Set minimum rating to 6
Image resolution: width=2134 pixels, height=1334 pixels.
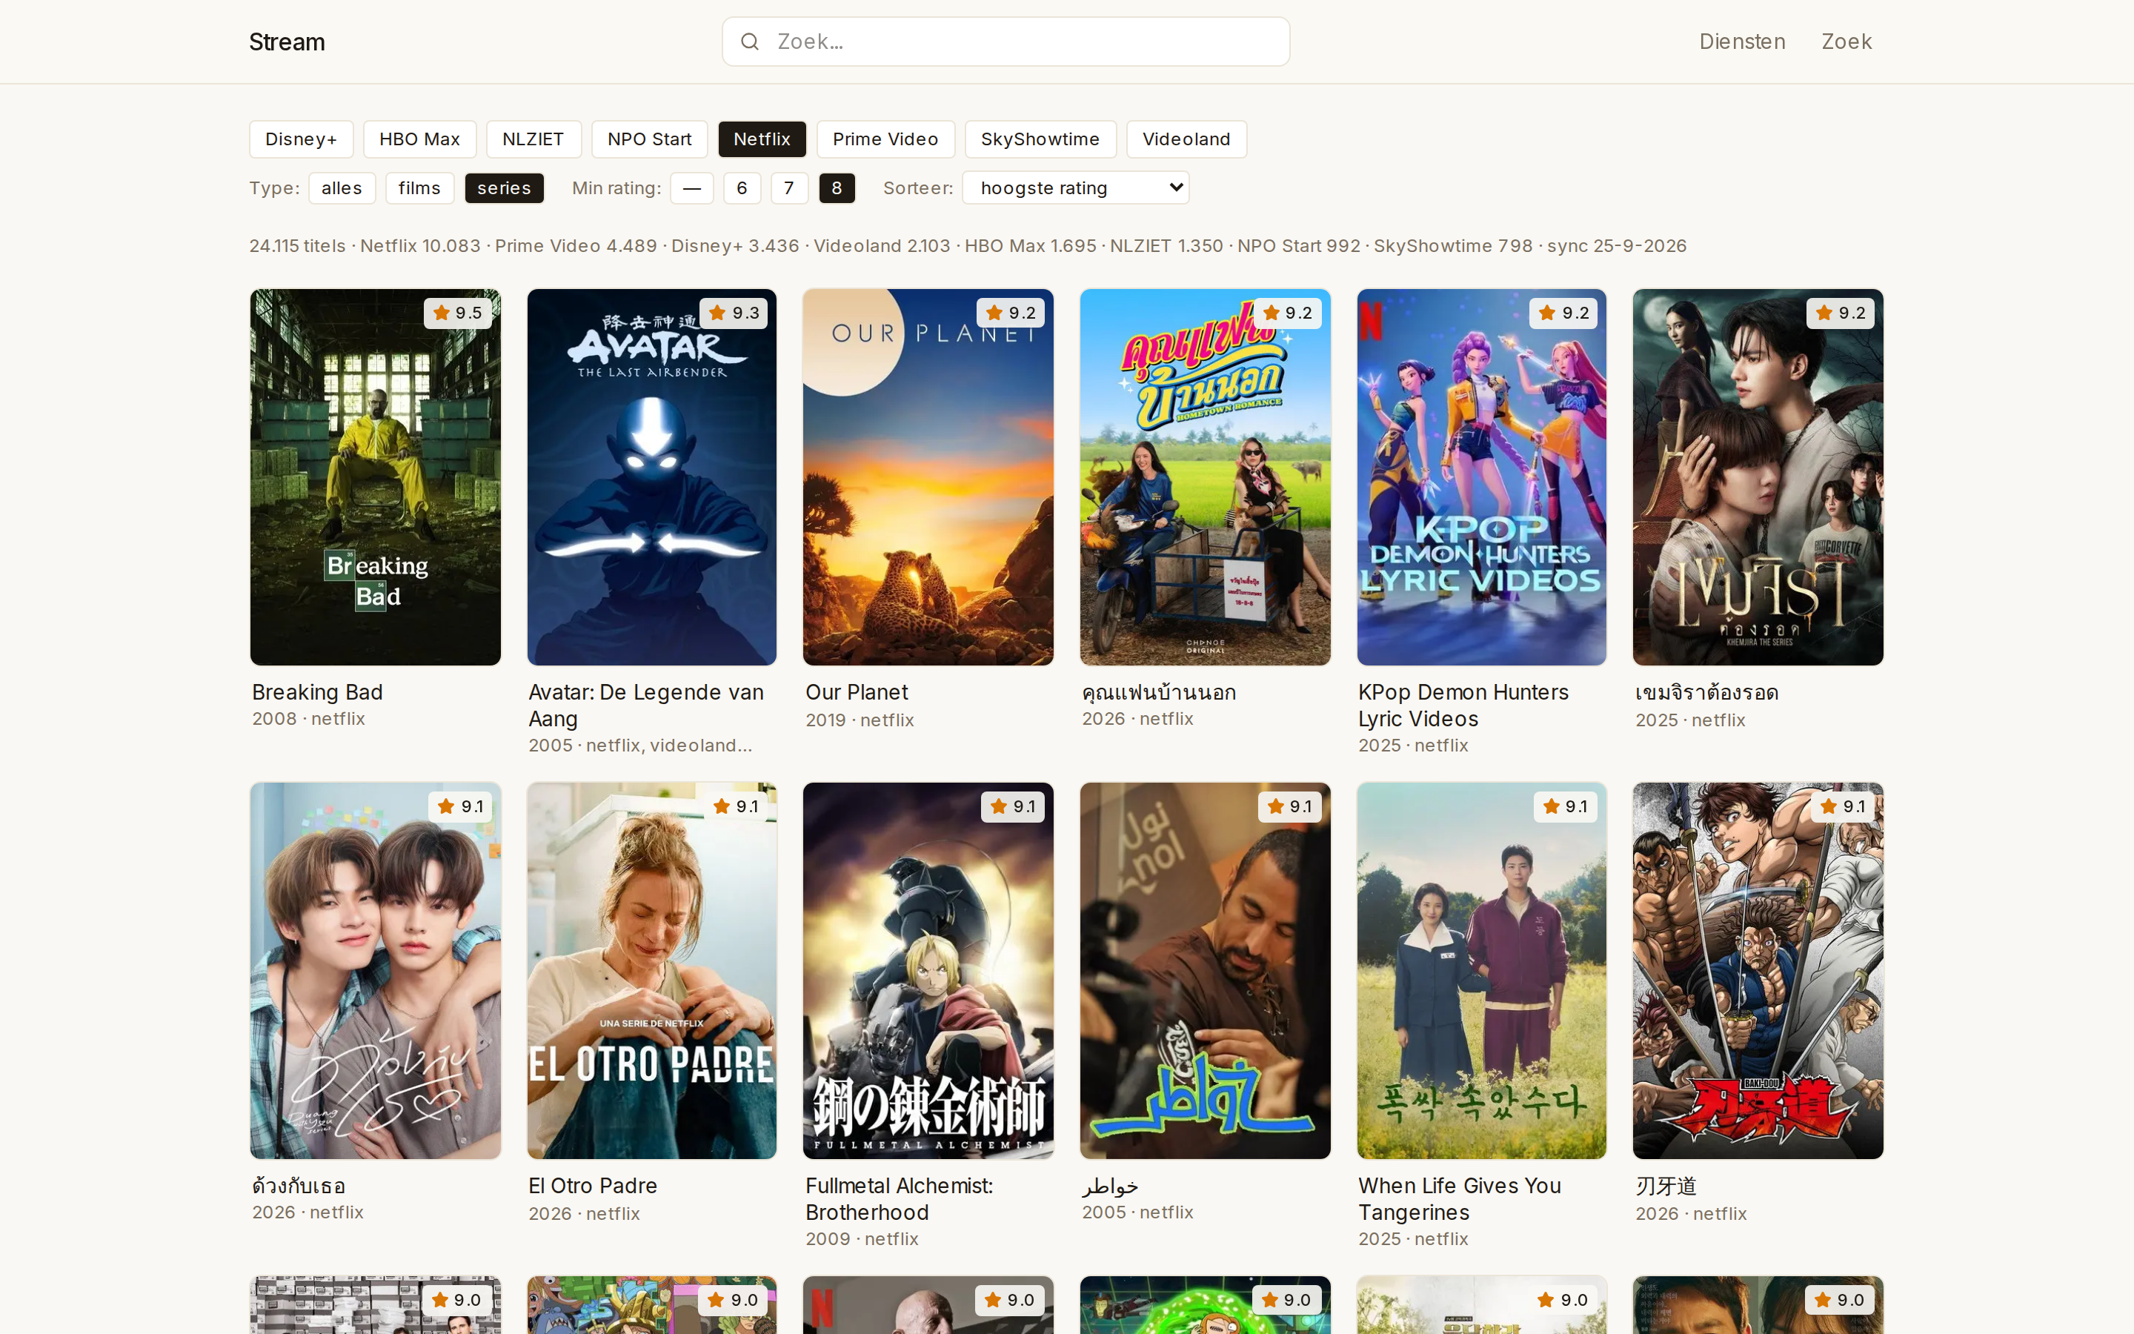click(x=742, y=188)
